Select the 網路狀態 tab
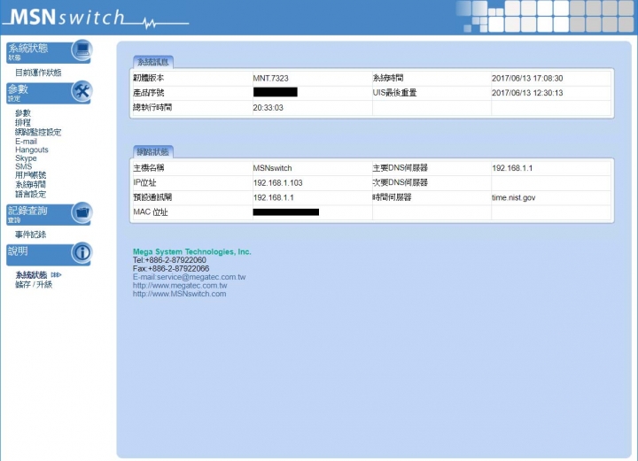Viewport: 638px width, 461px height. tap(153, 152)
